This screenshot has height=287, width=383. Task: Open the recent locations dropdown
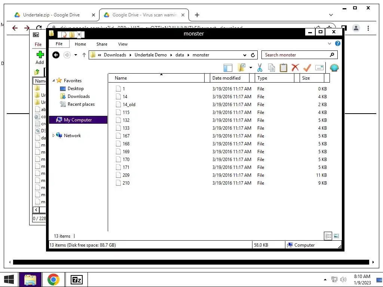tap(76, 55)
